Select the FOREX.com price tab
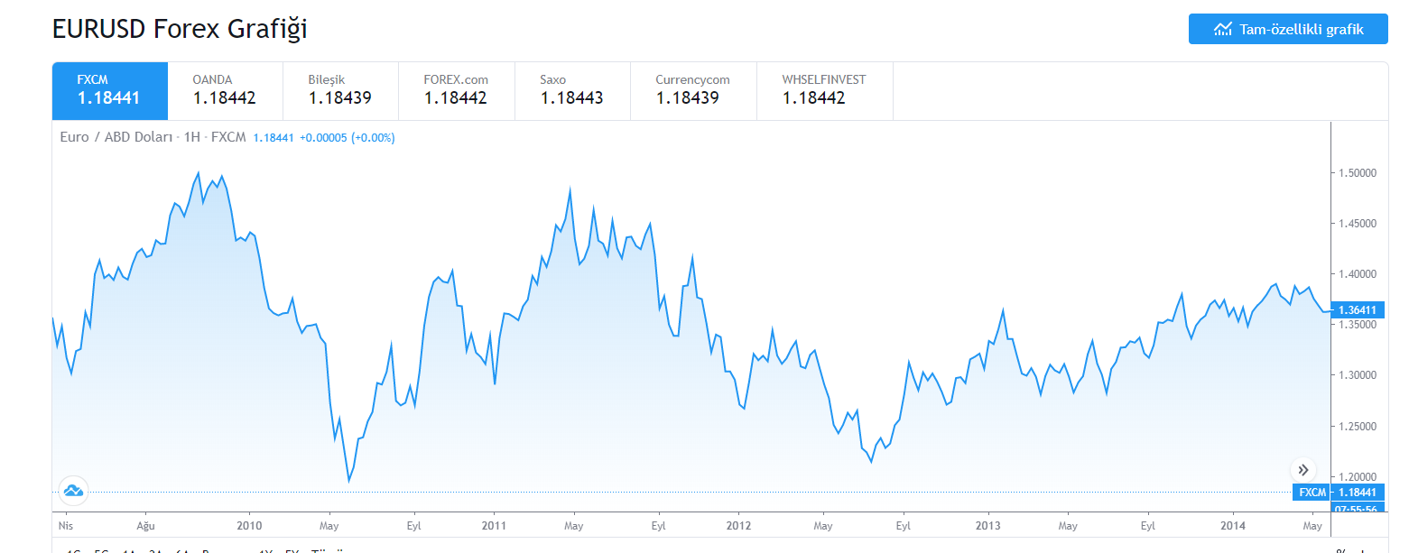 (x=457, y=90)
